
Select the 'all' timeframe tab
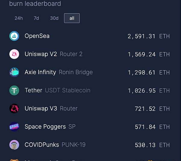tap(72, 18)
